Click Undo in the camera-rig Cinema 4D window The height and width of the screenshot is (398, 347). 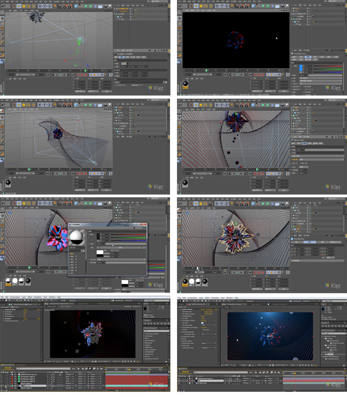pyautogui.click(x=3, y=6)
